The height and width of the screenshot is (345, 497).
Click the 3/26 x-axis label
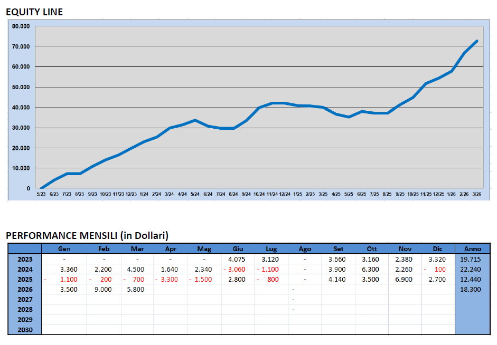[x=477, y=194]
